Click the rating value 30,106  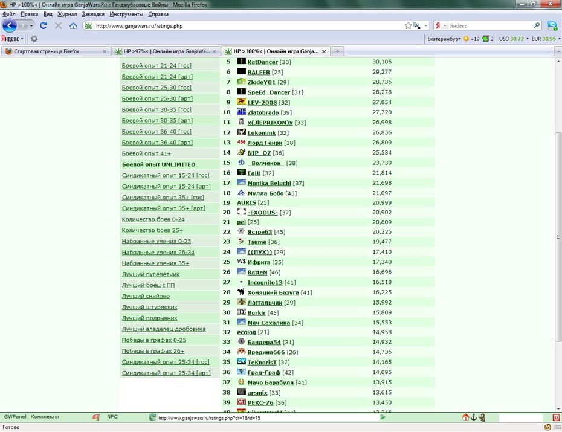pyautogui.click(x=382, y=62)
